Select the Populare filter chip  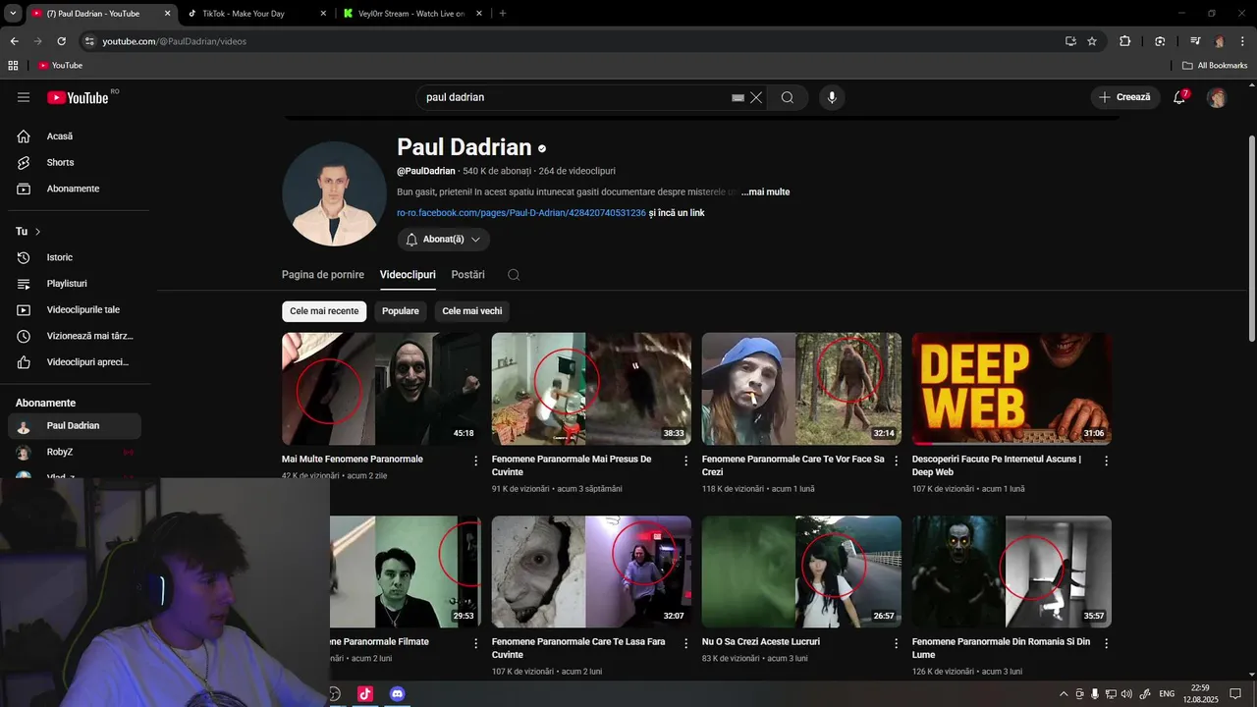401,311
